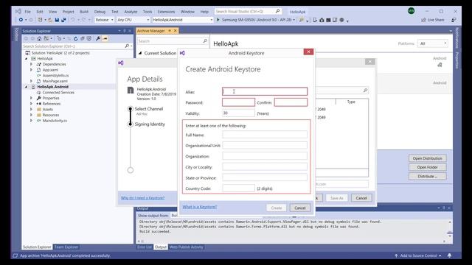472x265 pixels.
Task: Click the Full Name input field
Action: coord(265,135)
